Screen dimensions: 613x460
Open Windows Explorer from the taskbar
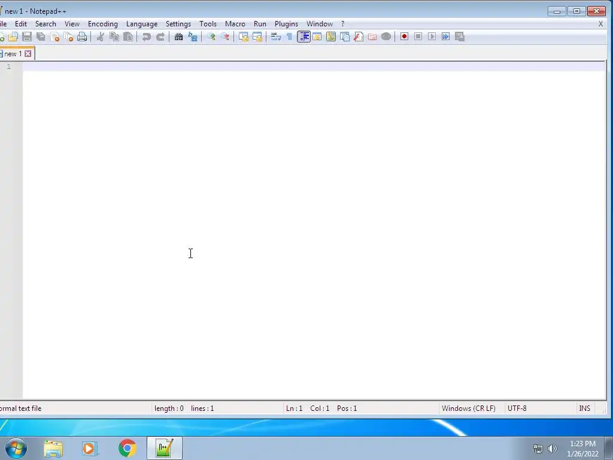[x=53, y=448]
